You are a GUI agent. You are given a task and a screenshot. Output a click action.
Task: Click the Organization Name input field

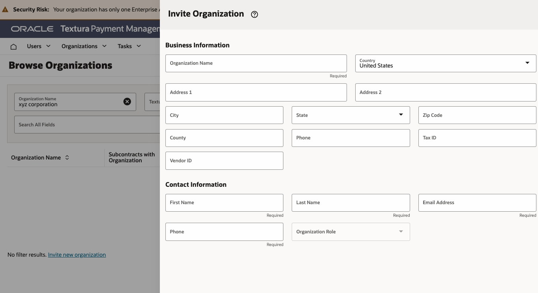256,63
